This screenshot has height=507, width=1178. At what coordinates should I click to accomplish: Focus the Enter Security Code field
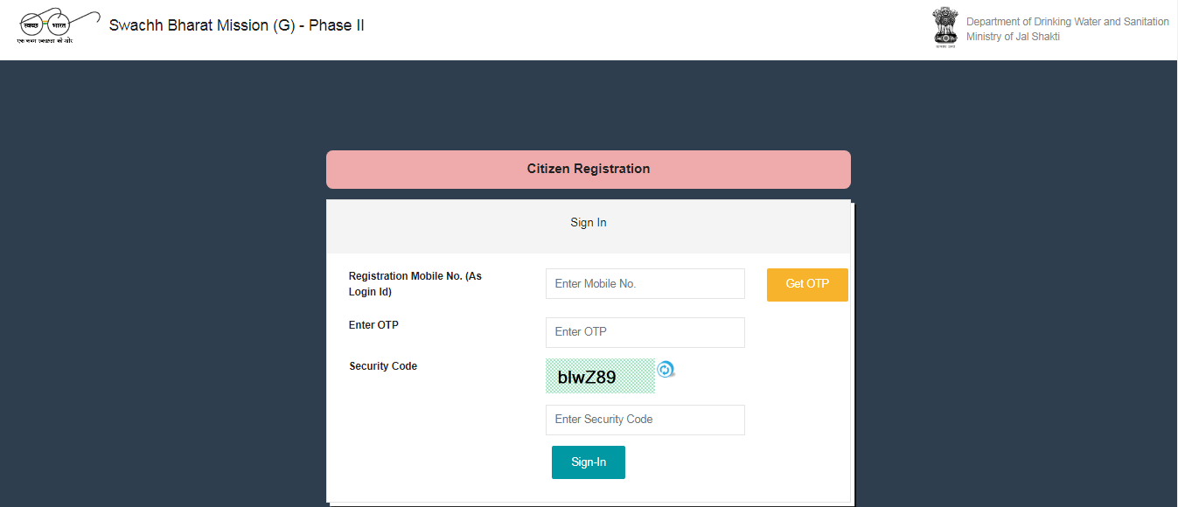click(x=645, y=420)
